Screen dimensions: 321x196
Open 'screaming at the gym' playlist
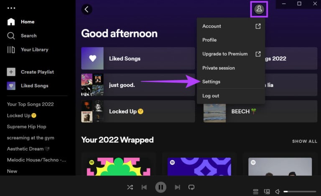pyautogui.click(x=31, y=138)
